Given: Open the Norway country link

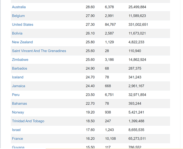Looking at the screenshot, I should tap(18, 112).
